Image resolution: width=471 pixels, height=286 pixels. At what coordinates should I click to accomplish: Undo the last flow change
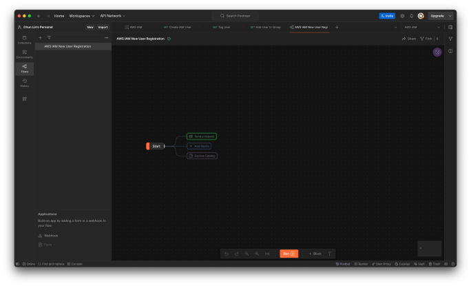tap(227, 254)
